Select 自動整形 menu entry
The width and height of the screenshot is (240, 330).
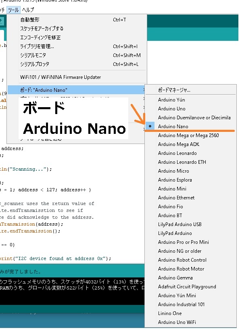point(77,19)
